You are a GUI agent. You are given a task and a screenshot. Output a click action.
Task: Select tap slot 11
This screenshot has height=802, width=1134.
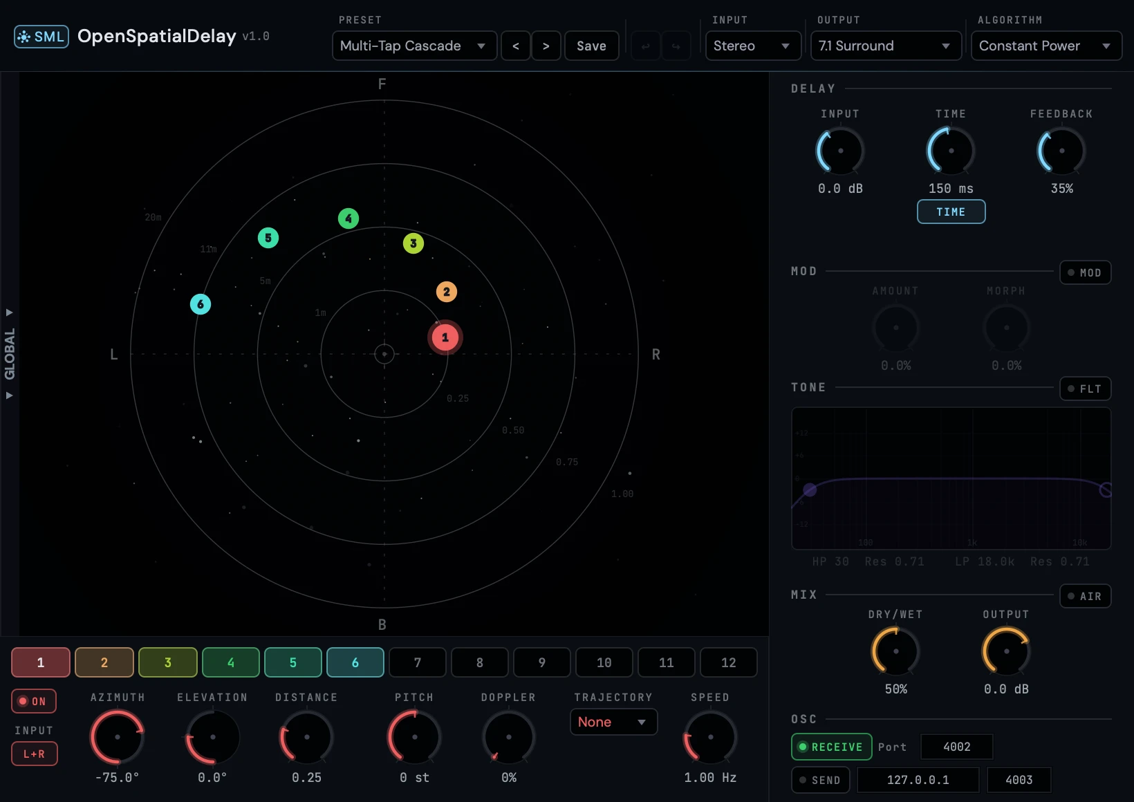click(667, 662)
